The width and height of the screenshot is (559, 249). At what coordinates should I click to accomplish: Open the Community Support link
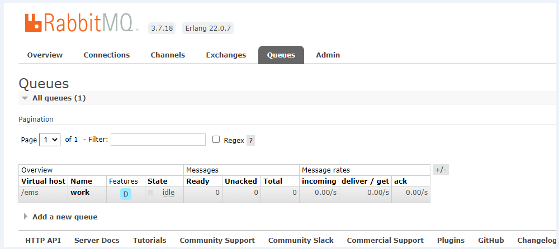tap(217, 241)
